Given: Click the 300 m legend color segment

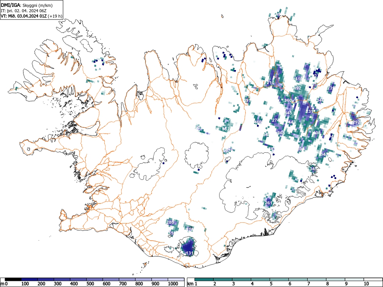Looking at the screenshot, I should pos(62,279).
